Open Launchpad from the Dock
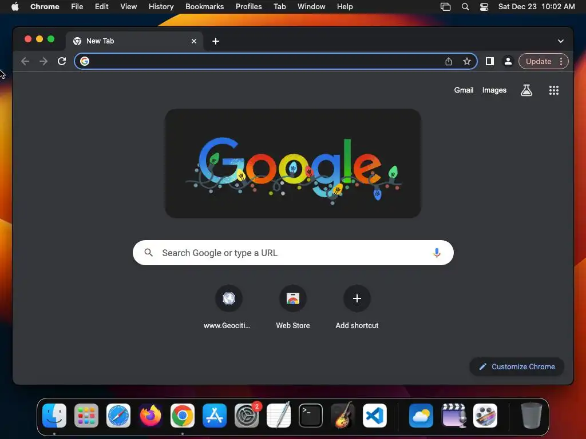 [86, 416]
